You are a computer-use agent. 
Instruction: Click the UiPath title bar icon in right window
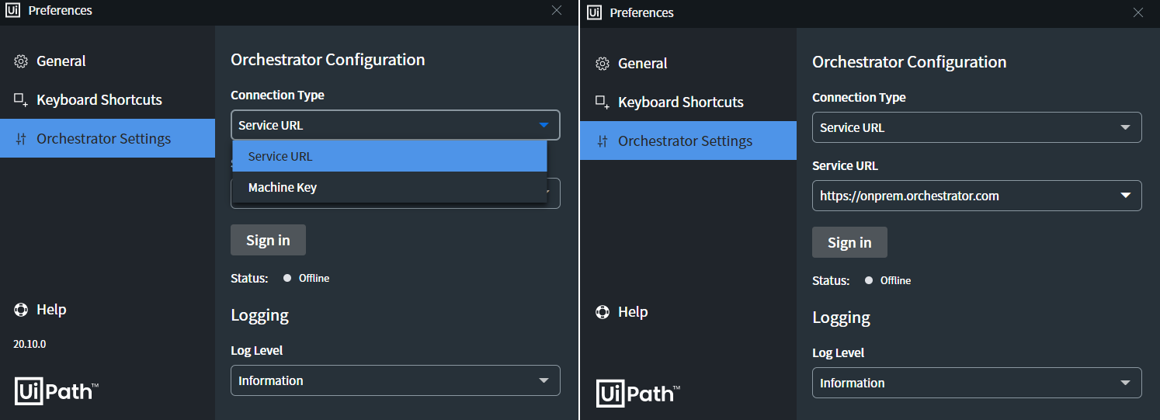tap(595, 12)
